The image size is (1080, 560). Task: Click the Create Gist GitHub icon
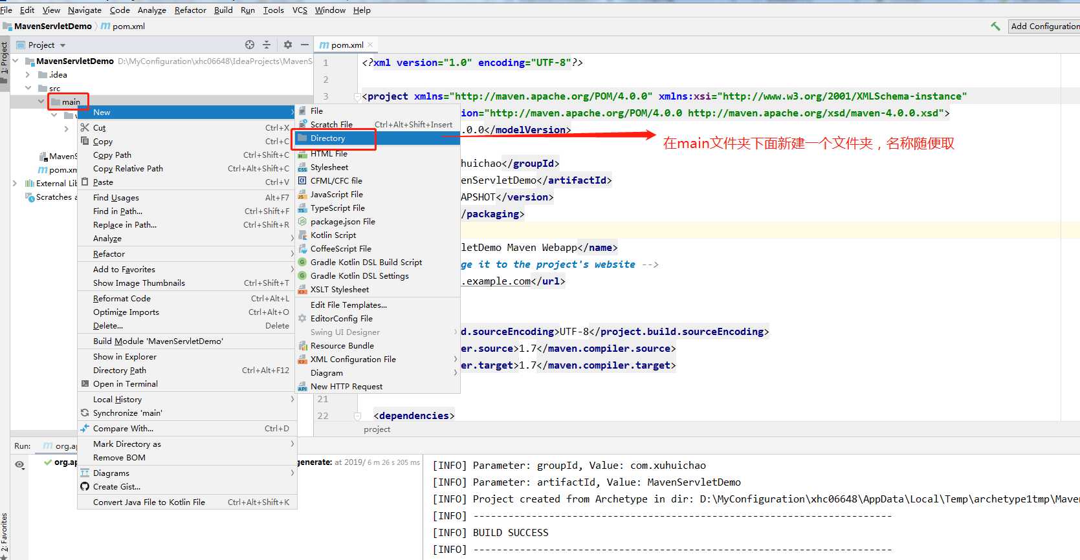(x=85, y=486)
